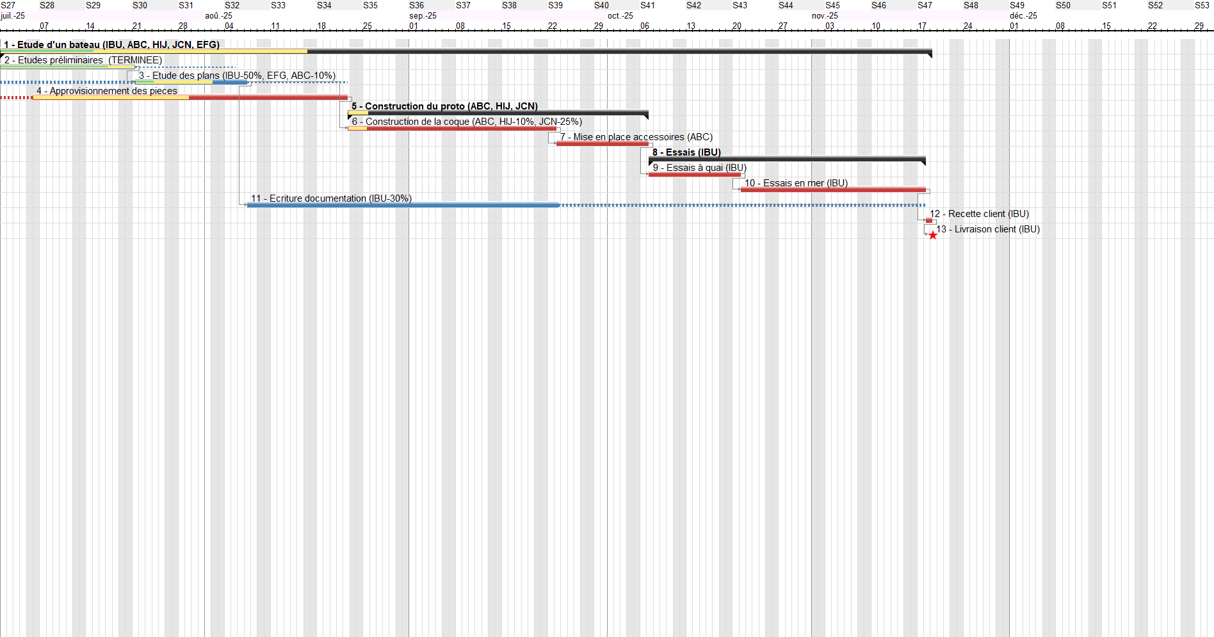Click the solid blue Ecriture documentation bar

point(403,206)
